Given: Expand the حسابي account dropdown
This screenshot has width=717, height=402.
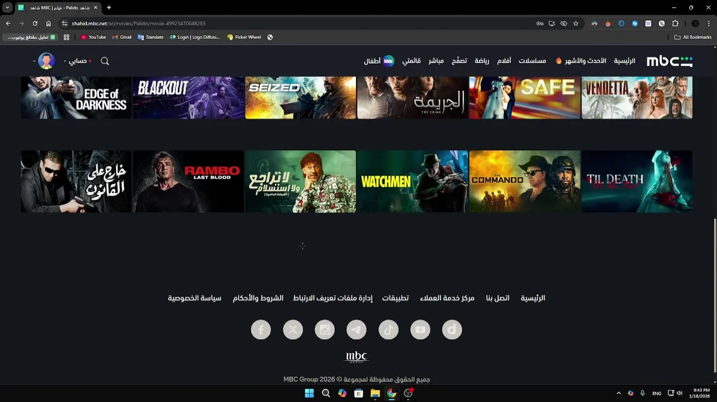Looking at the screenshot, I should tap(78, 61).
